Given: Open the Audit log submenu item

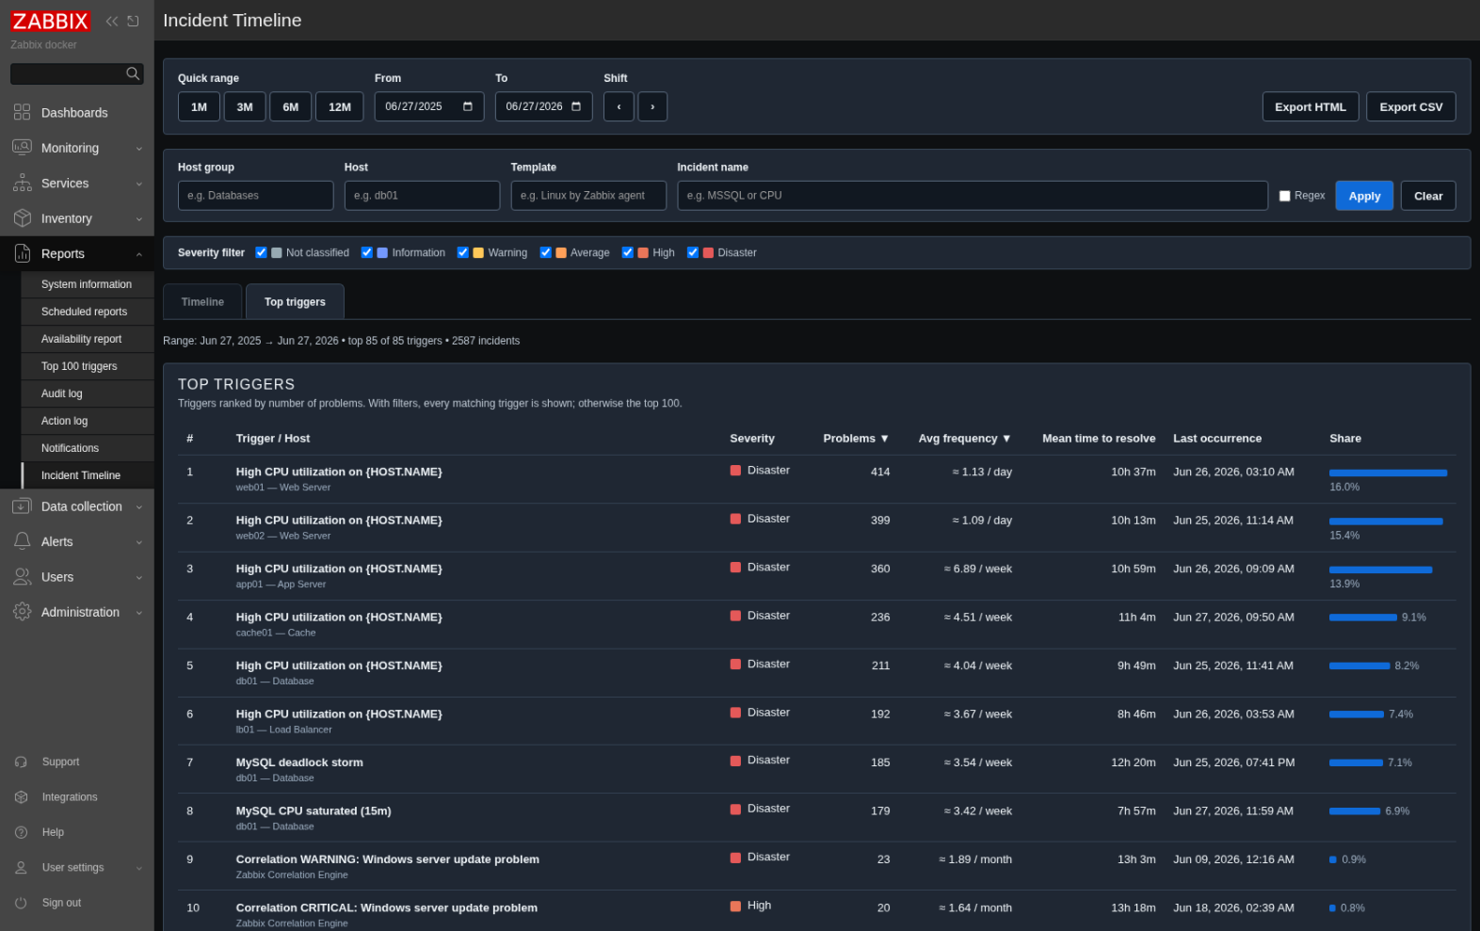Looking at the screenshot, I should click(x=88, y=393).
